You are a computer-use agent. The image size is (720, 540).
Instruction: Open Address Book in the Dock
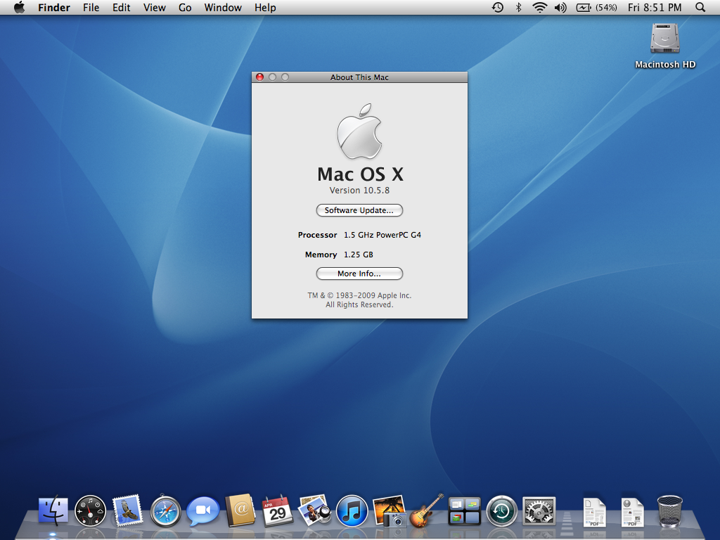240,510
